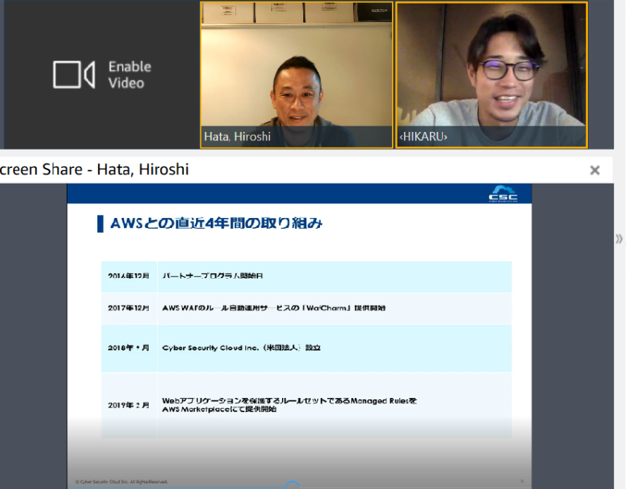Click the CSC logo on the slide
The height and width of the screenshot is (489, 626).
tap(503, 194)
